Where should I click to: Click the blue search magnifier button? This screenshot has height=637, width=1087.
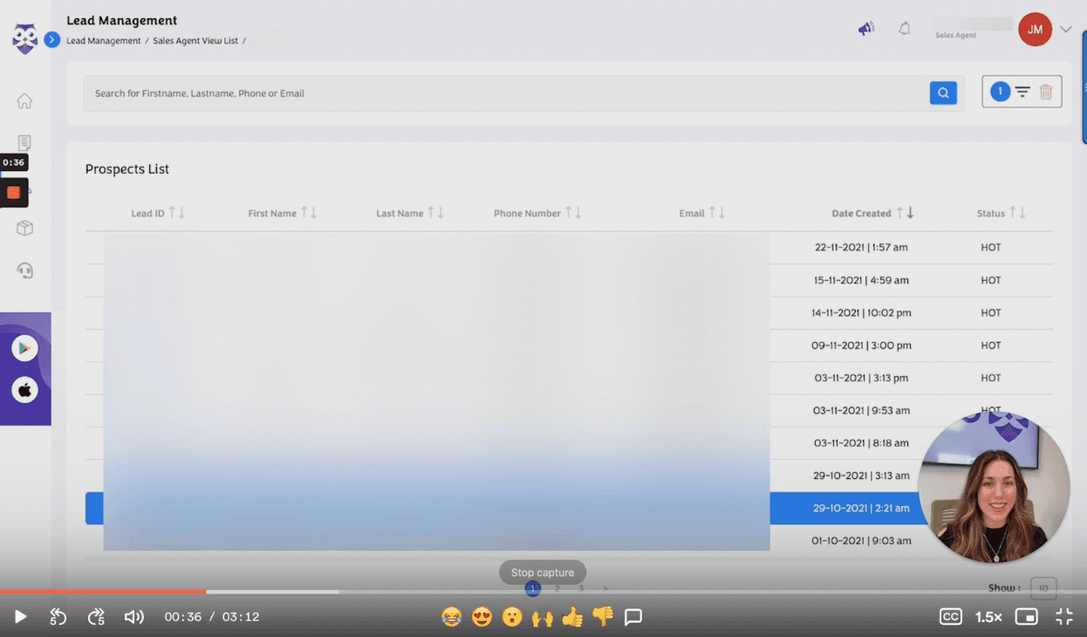pos(943,93)
